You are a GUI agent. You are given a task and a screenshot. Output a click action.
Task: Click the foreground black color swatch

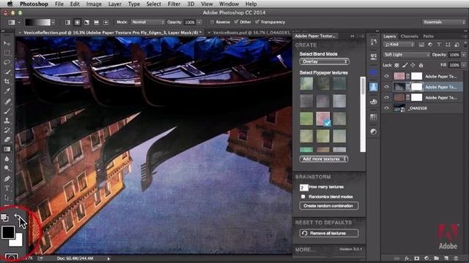(8, 232)
